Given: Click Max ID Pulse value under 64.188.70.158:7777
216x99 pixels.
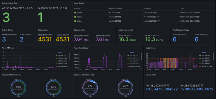Looking at the screenshot, I should (x=197, y=89).
